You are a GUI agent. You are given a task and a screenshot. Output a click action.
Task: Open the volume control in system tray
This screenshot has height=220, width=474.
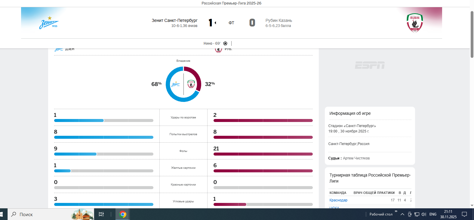click(424, 214)
